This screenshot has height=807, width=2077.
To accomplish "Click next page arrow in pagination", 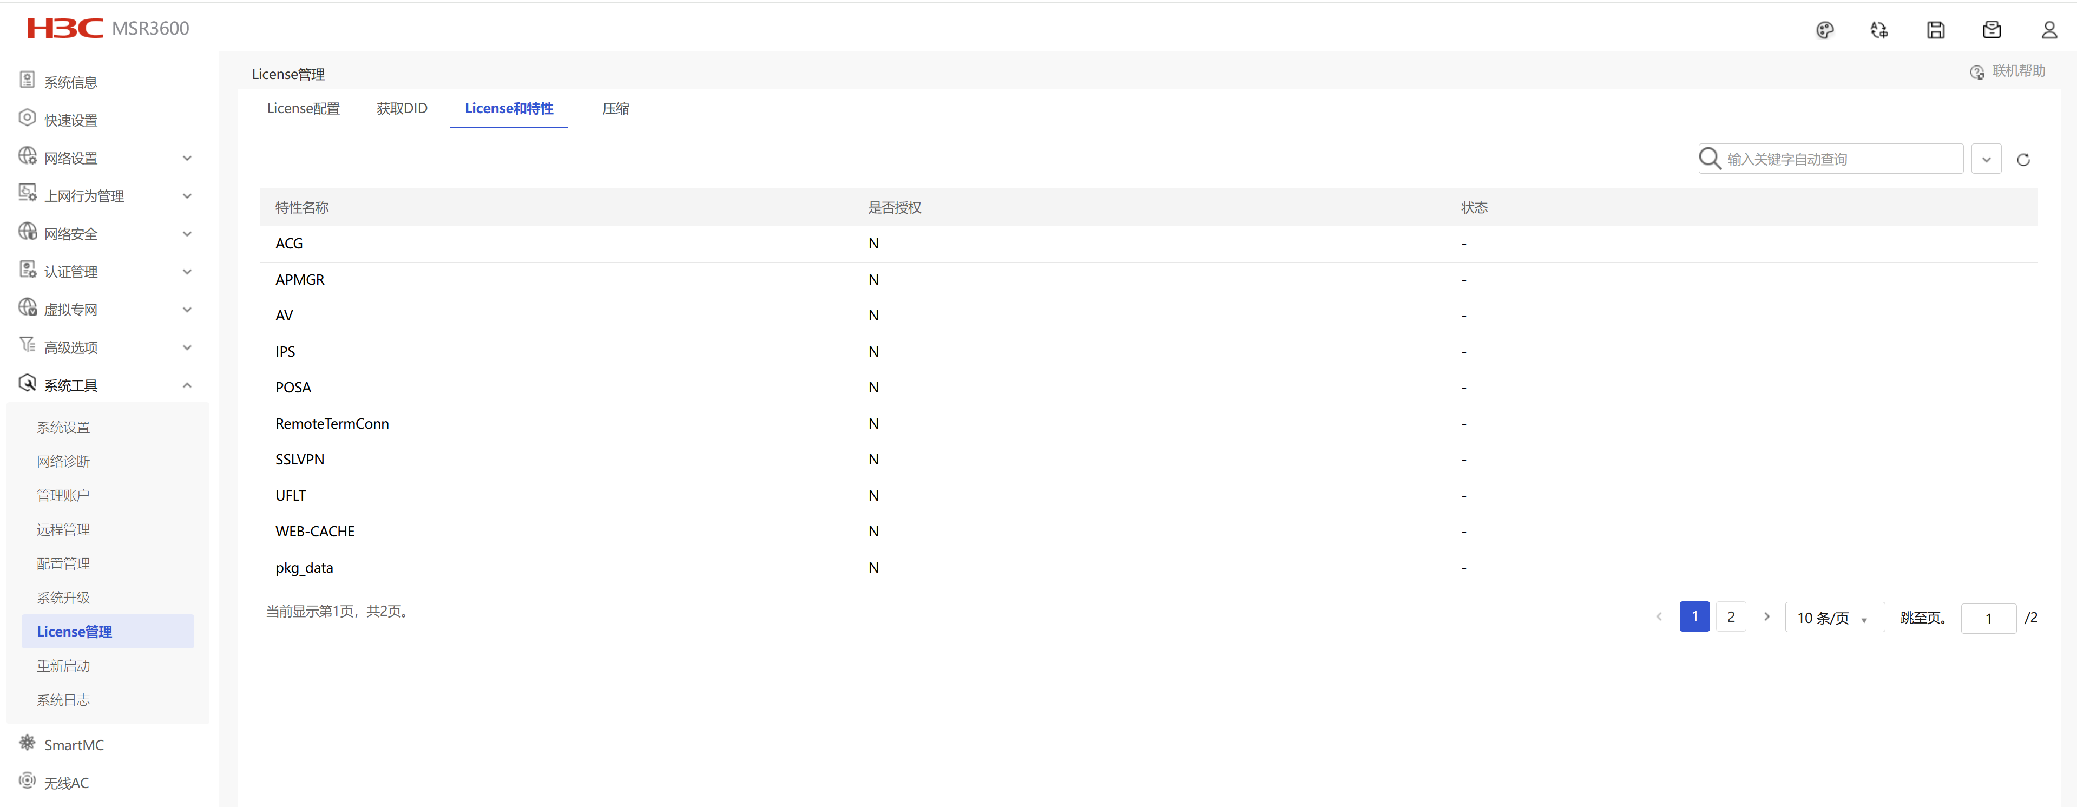I will pyautogui.click(x=1766, y=616).
